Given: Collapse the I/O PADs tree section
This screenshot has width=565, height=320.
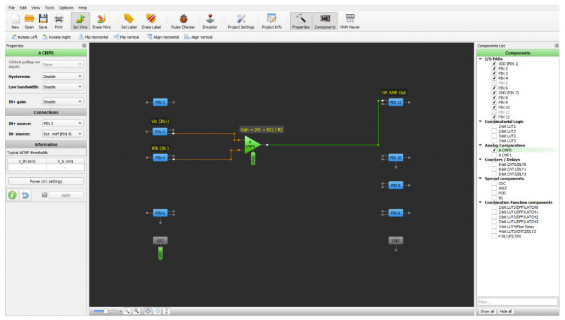Looking at the screenshot, I should click(480, 59).
